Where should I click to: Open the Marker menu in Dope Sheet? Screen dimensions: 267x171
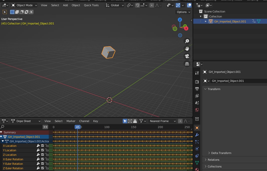point(71,121)
